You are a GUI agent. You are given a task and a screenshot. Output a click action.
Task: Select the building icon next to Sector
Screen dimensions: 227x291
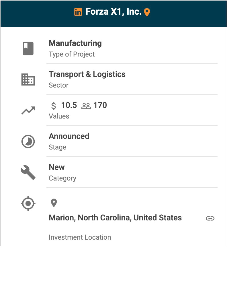[x=28, y=79]
